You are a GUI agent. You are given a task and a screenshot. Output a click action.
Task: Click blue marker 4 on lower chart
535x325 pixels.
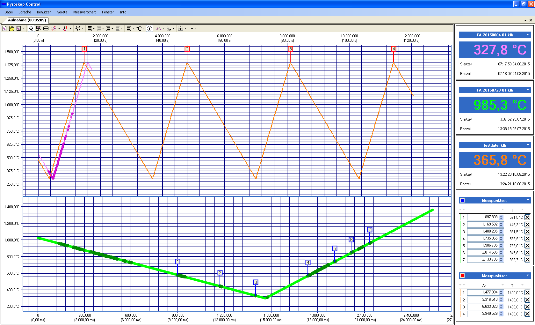308,262
